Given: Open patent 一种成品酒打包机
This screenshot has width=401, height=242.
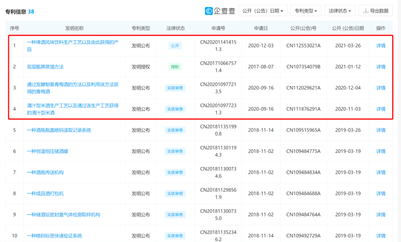Looking at the screenshot, I should (45, 194).
